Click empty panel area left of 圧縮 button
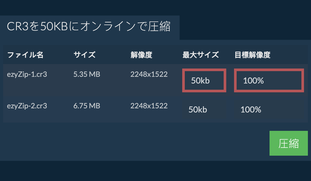Image resolution: width=311 pixels, height=181 pixels. 130,143
